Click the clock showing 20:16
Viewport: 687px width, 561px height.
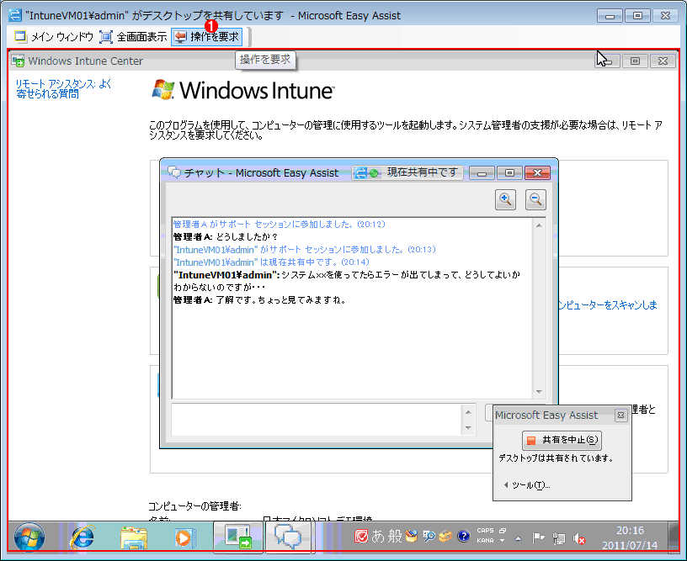[630, 531]
